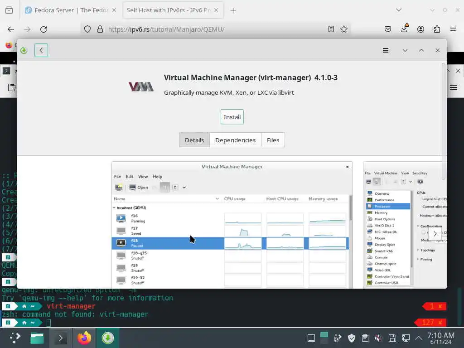This screenshot has width=464, height=348.
Task: Open the clock showing 7:10 AM
Action: pos(440,338)
